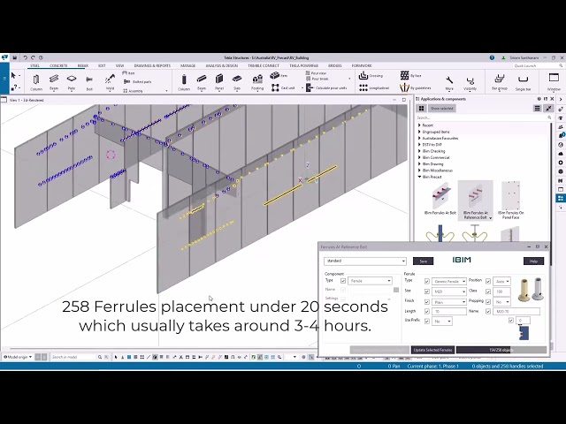This screenshot has width=566, height=424.
Task: Select the Footing tool
Action: point(257,82)
